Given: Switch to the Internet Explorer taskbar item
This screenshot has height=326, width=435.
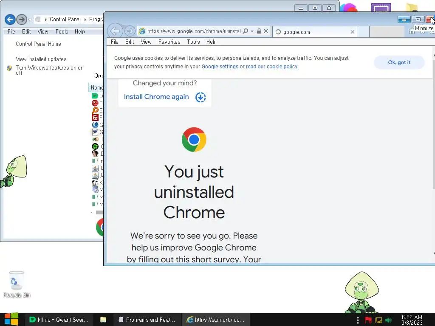Looking at the screenshot, I should tap(216, 320).
